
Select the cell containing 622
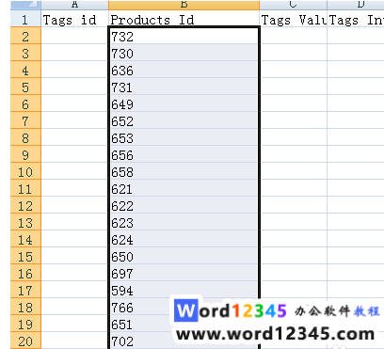184,205
